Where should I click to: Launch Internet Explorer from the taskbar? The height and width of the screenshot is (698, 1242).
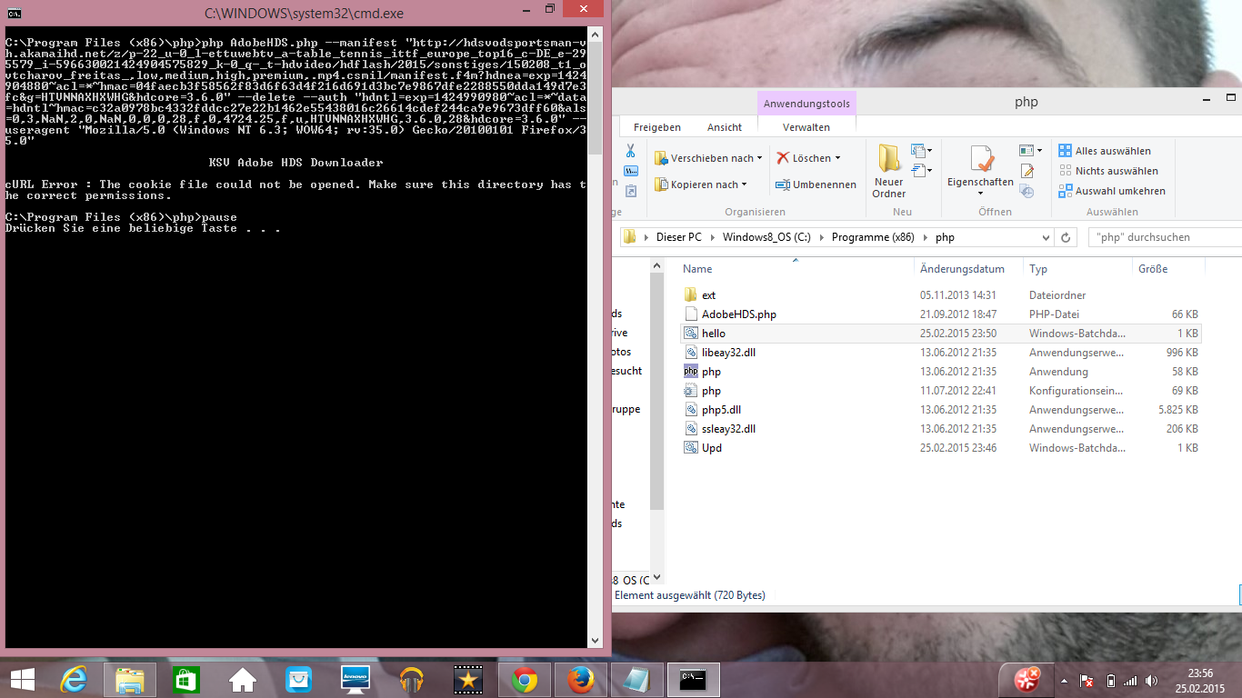click(73, 680)
